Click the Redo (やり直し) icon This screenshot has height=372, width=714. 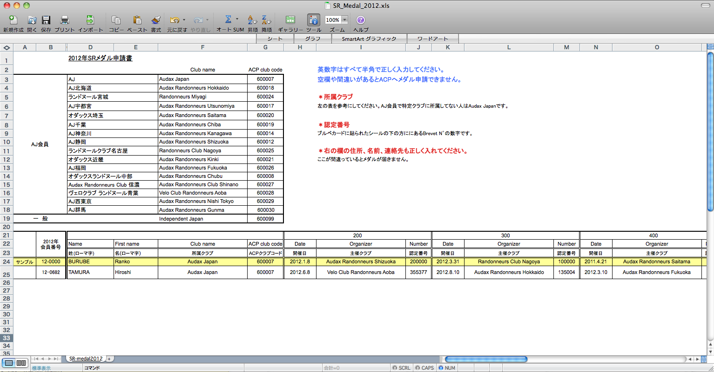point(198,20)
